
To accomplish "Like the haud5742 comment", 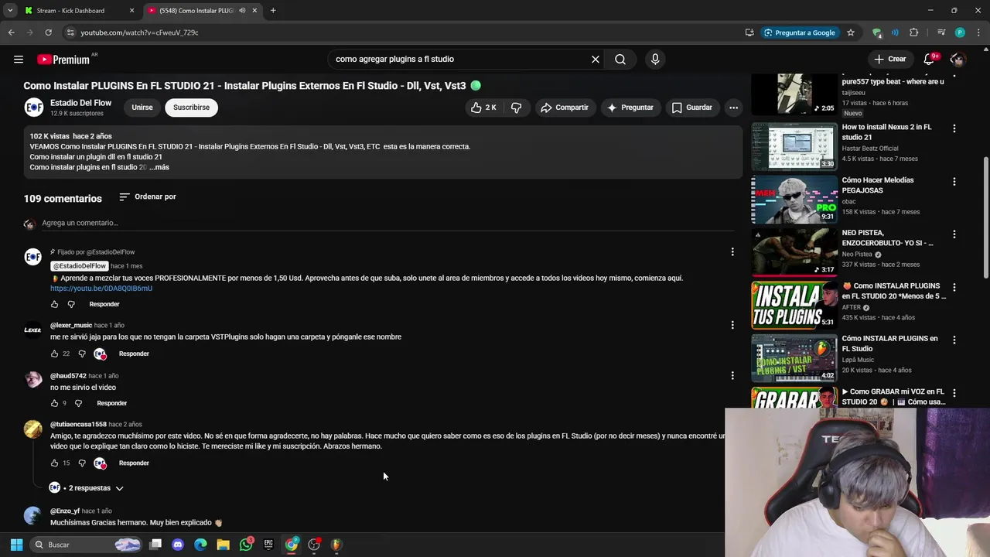I will (54, 403).
